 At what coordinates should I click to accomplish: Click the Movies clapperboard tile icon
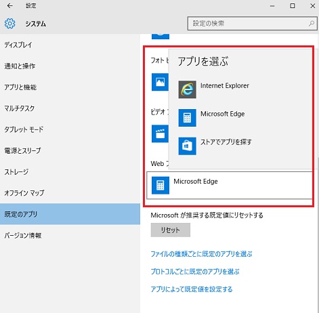(x=160, y=133)
